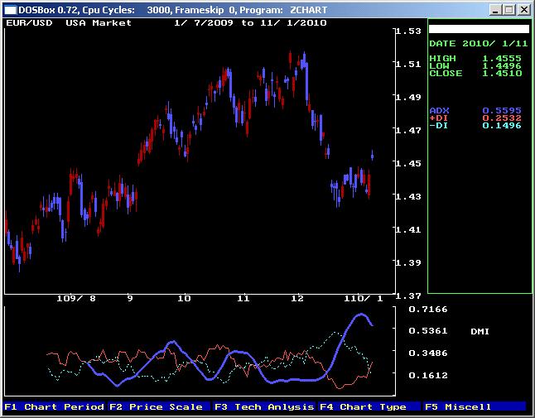Click the 1.53 price axis label
535x418 pixels.
(408, 31)
